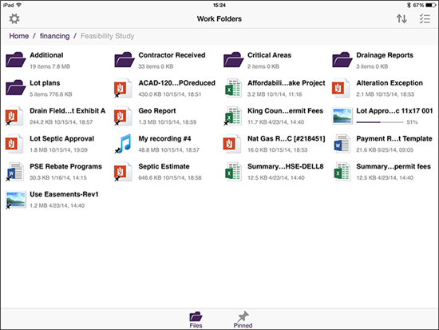The image size is (439, 330).
Task: Tap the Lot Appro...c download progress bar
Action: (x=380, y=122)
